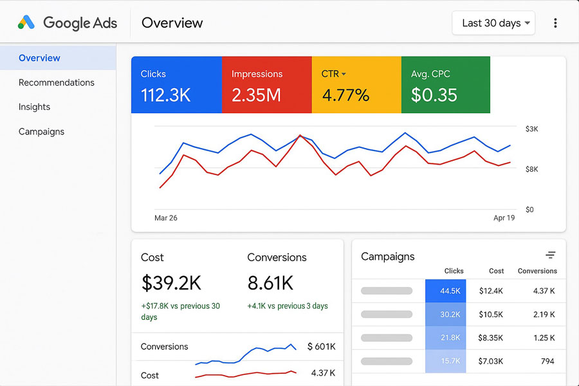Click the 8.61K Conversions total
Image resolution: width=579 pixels, height=386 pixels.
coord(270,282)
